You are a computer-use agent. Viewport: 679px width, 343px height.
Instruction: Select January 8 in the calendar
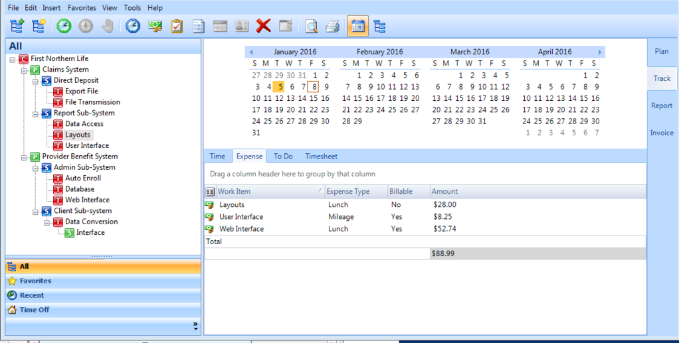tap(314, 87)
